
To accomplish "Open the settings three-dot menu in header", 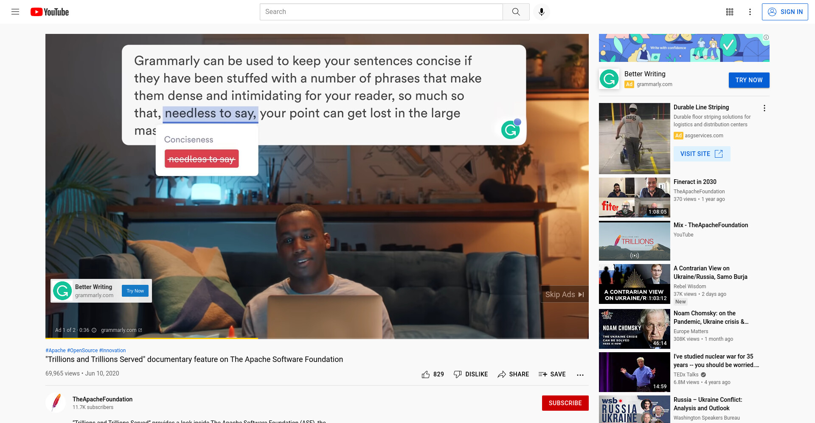I will tap(750, 12).
